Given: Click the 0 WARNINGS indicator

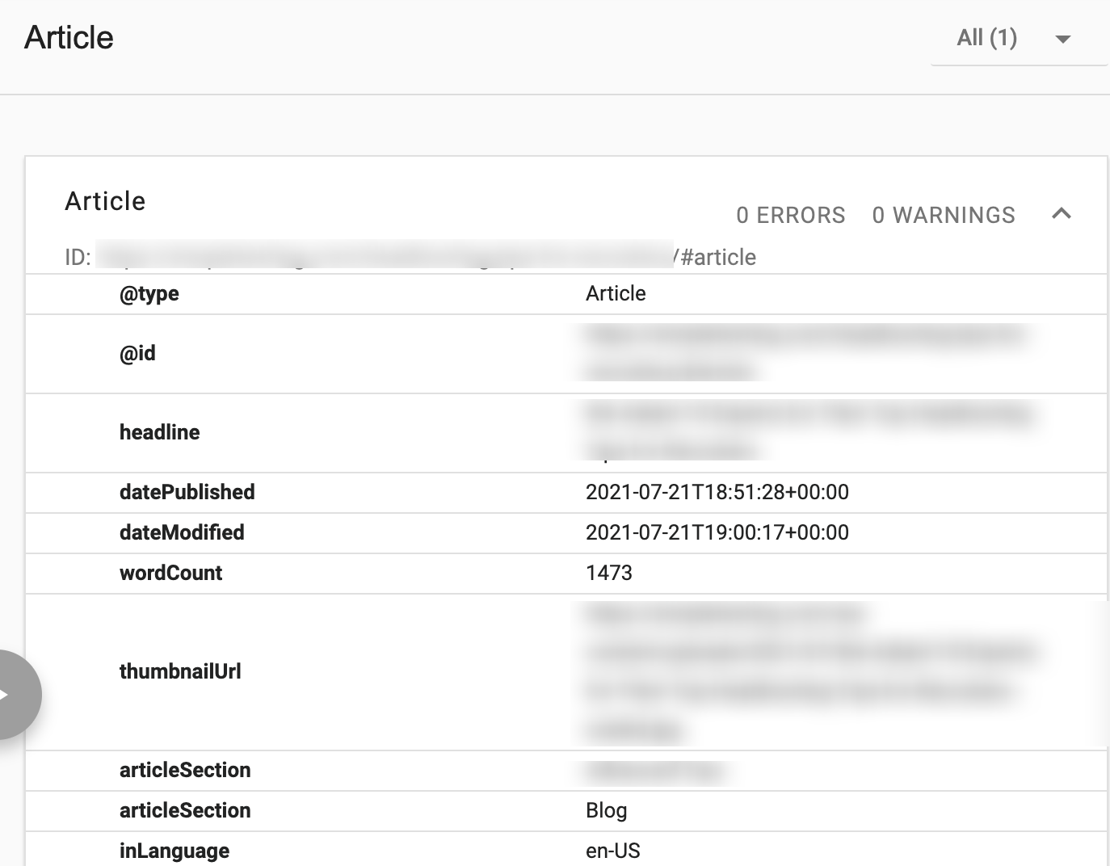Looking at the screenshot, I should [944, 216].
